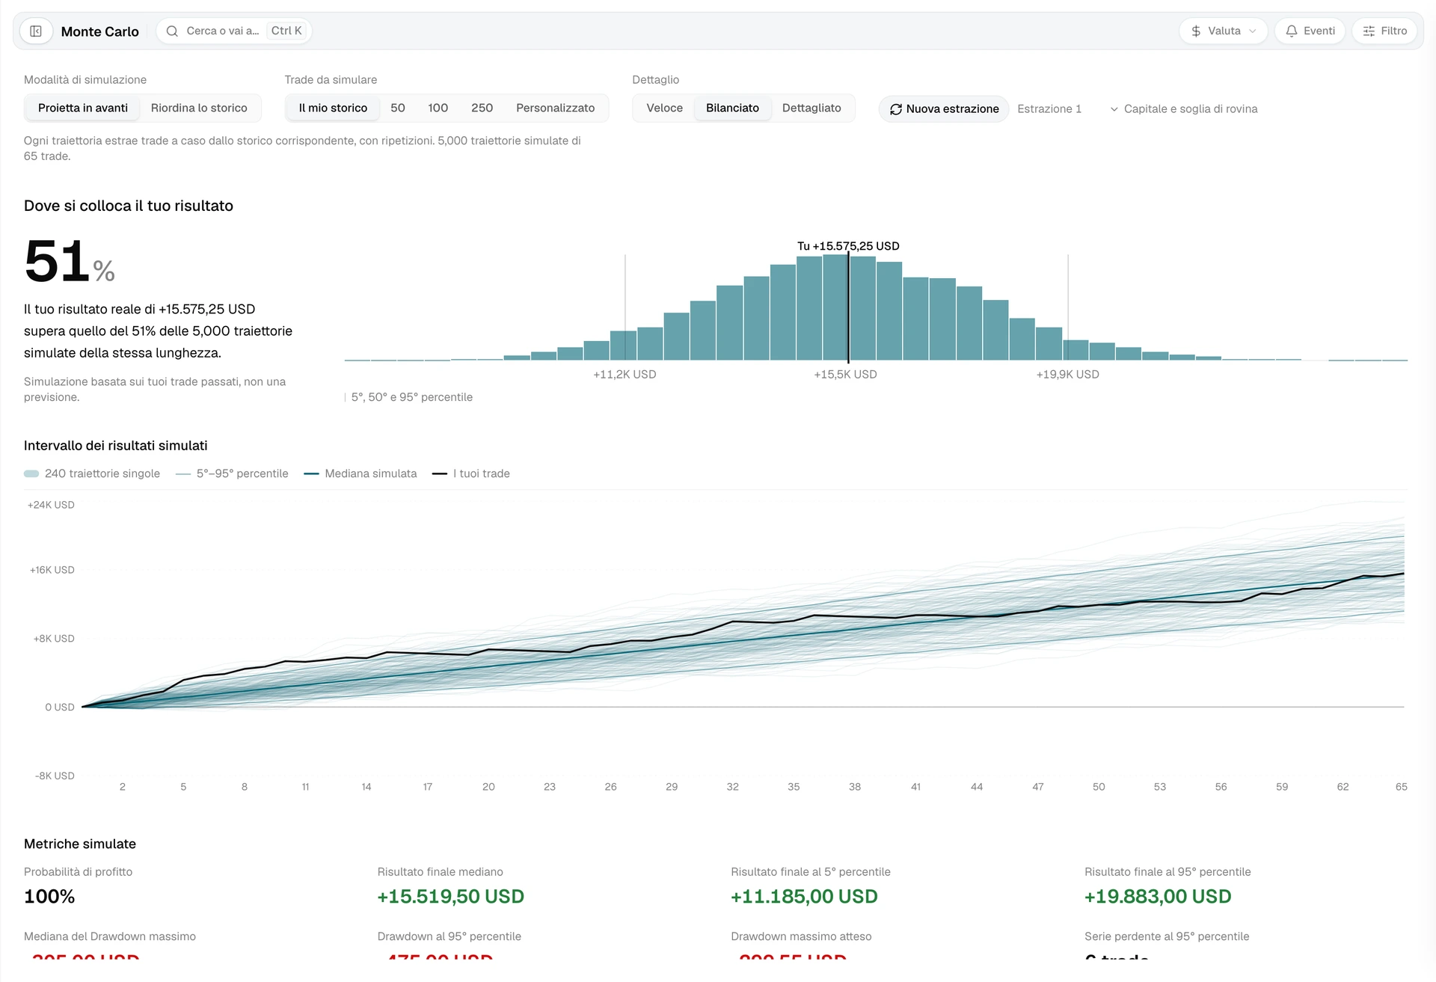Set detail level to Dettagliato

click(x=811, y=108)
